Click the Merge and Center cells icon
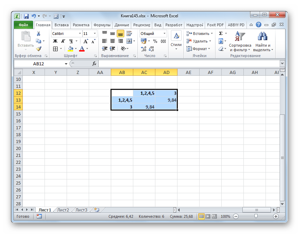 click(x=129, y=41)
